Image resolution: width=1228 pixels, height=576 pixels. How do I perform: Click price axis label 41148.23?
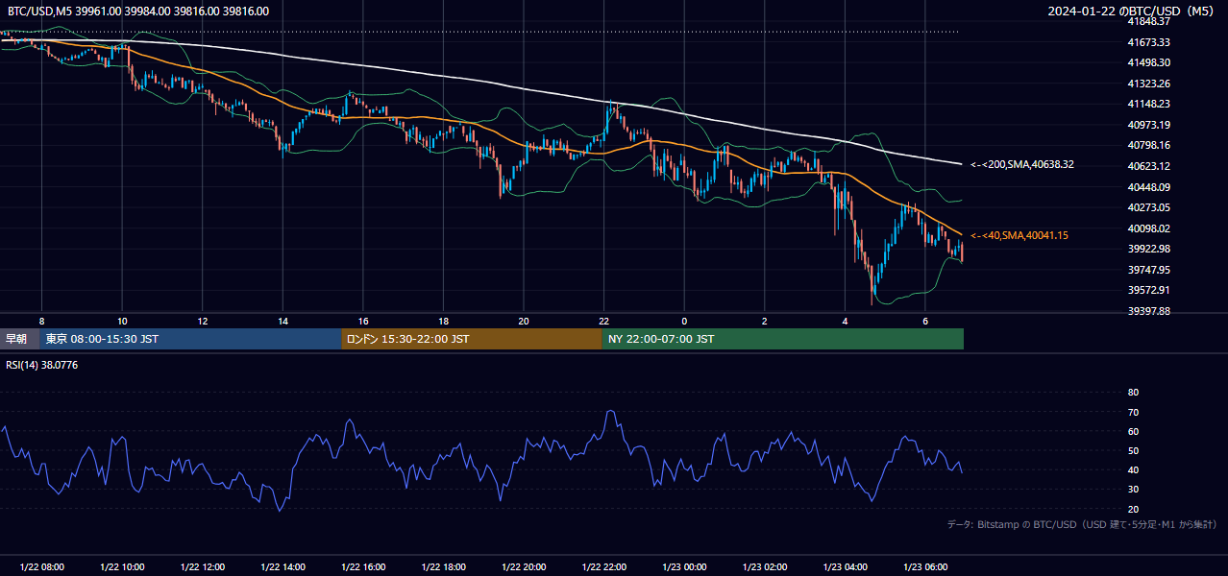point(1148,104)
